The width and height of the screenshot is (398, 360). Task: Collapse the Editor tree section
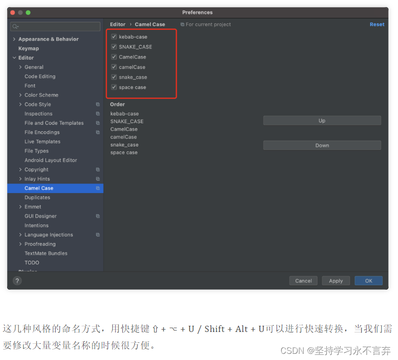[14, 58]
